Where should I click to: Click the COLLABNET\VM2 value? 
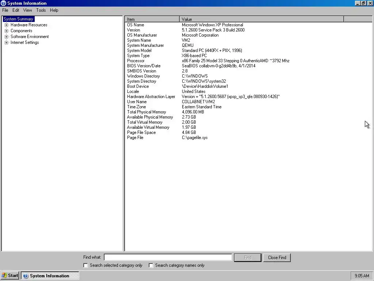(198, 102)
